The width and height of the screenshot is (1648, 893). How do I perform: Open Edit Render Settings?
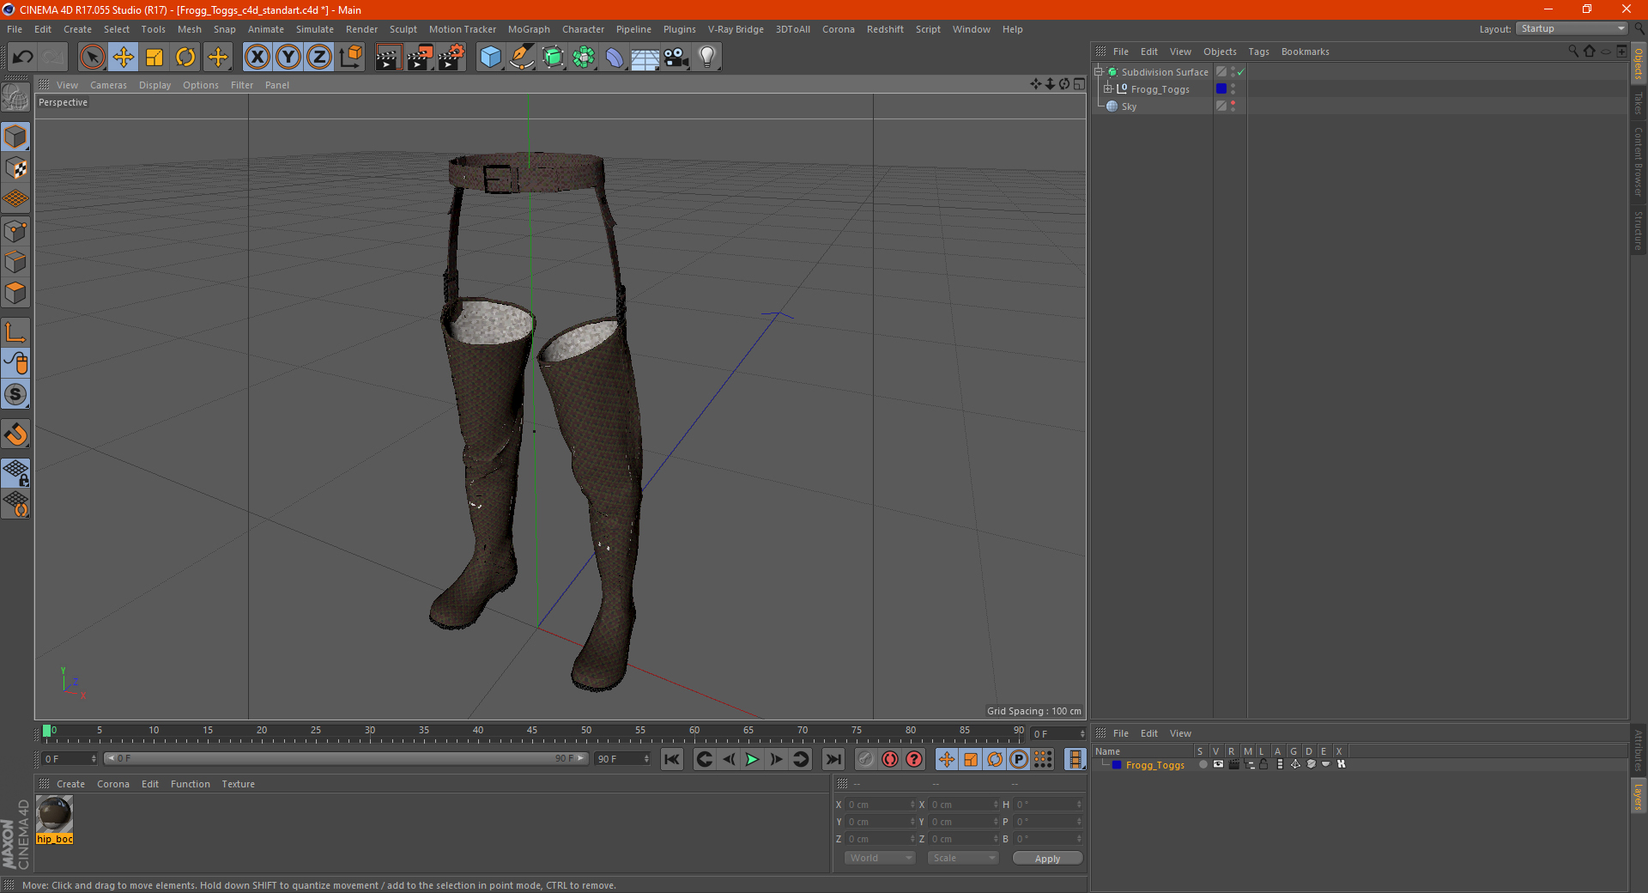[451, 58]
